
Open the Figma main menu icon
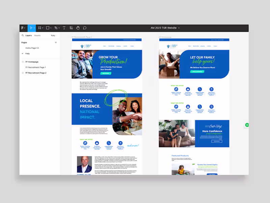(22, 28)
